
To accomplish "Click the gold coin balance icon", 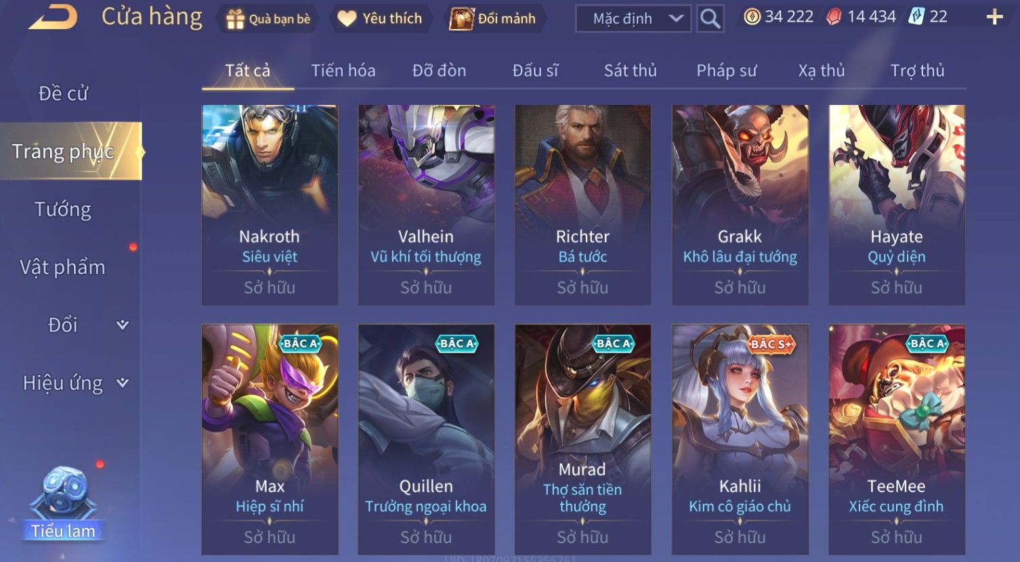I will pos(752,17).
